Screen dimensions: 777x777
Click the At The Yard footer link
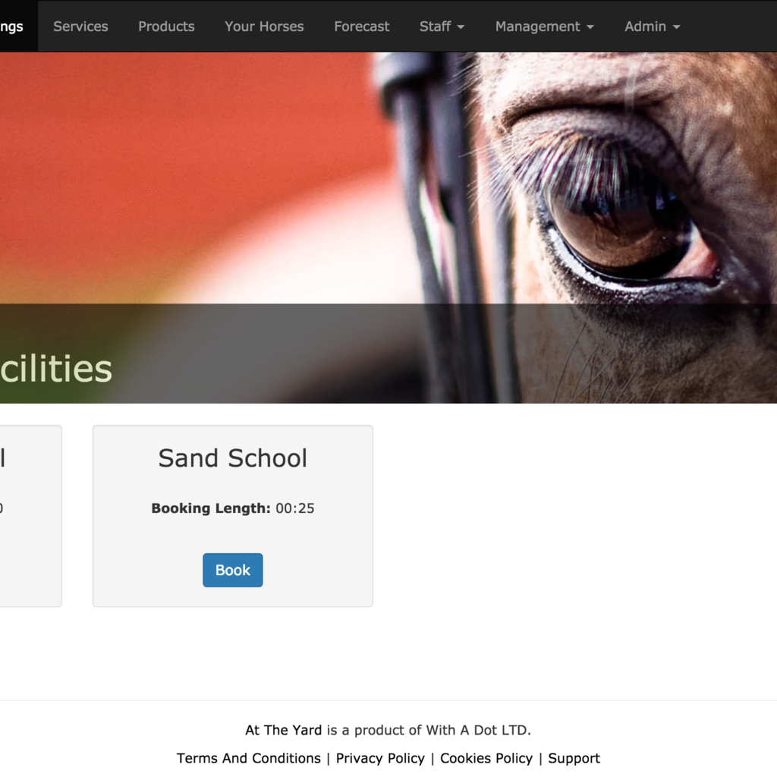click(x=284, y=730)
